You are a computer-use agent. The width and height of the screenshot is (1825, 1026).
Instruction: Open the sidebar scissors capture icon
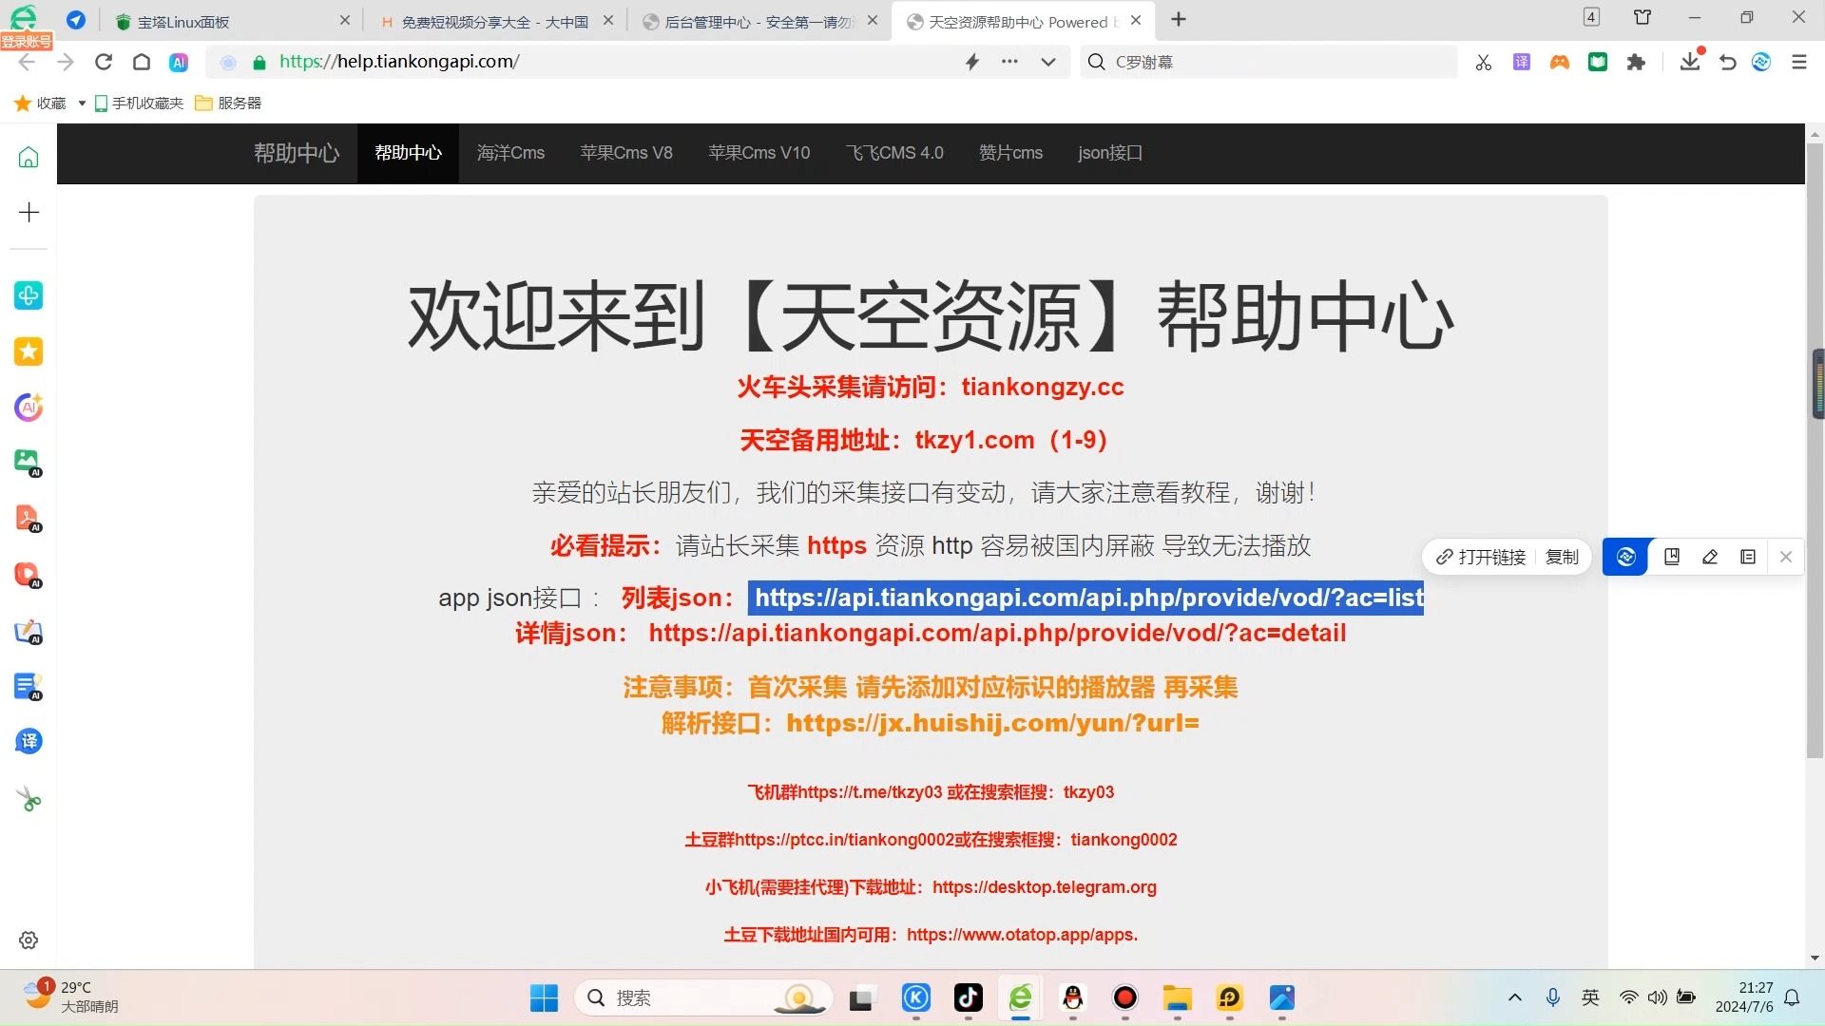29,800
